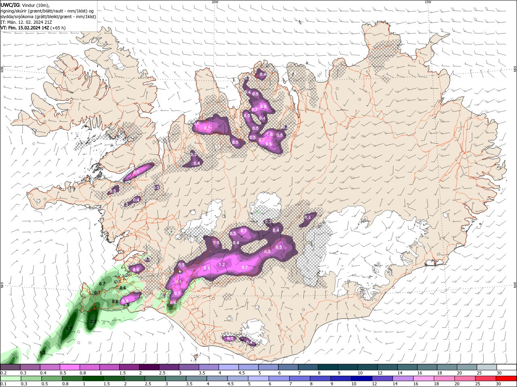Pick the light gray 25 swatch in upper scale
The width and height of the screenshot is (517, 387).
click(x=487, y=367)
